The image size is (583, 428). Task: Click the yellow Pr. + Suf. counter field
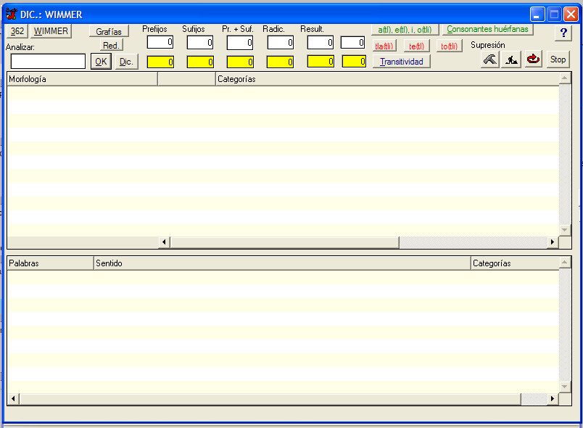point(240,62)
